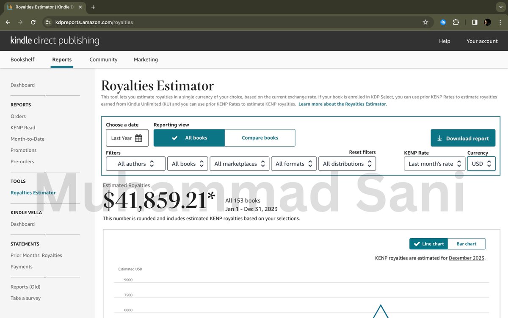Click the browser forward arrow
This screenshot has height=318, width=508.
click(x=20, y=22)
